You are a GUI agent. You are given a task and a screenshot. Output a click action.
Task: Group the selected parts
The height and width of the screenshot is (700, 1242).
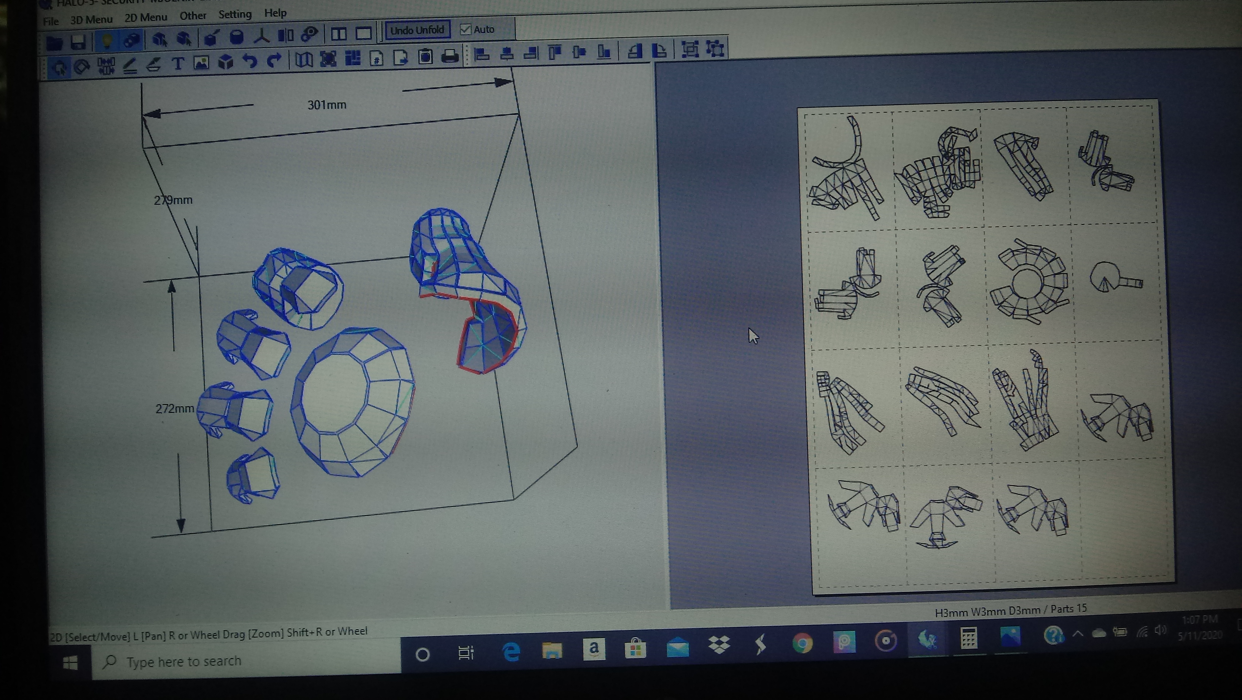(x=690, y=49)
